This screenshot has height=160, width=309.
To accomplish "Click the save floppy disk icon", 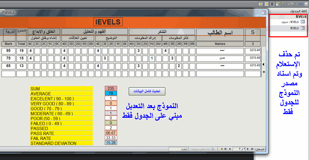I will coord(306,4).
